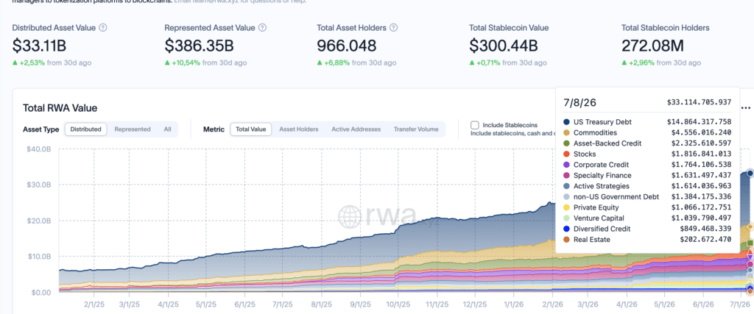Image resolution: width=754 pixels, height=314 pixels.
Task: Click the 8/1/25 x-axis date label
Action: (x=323, y=304)
